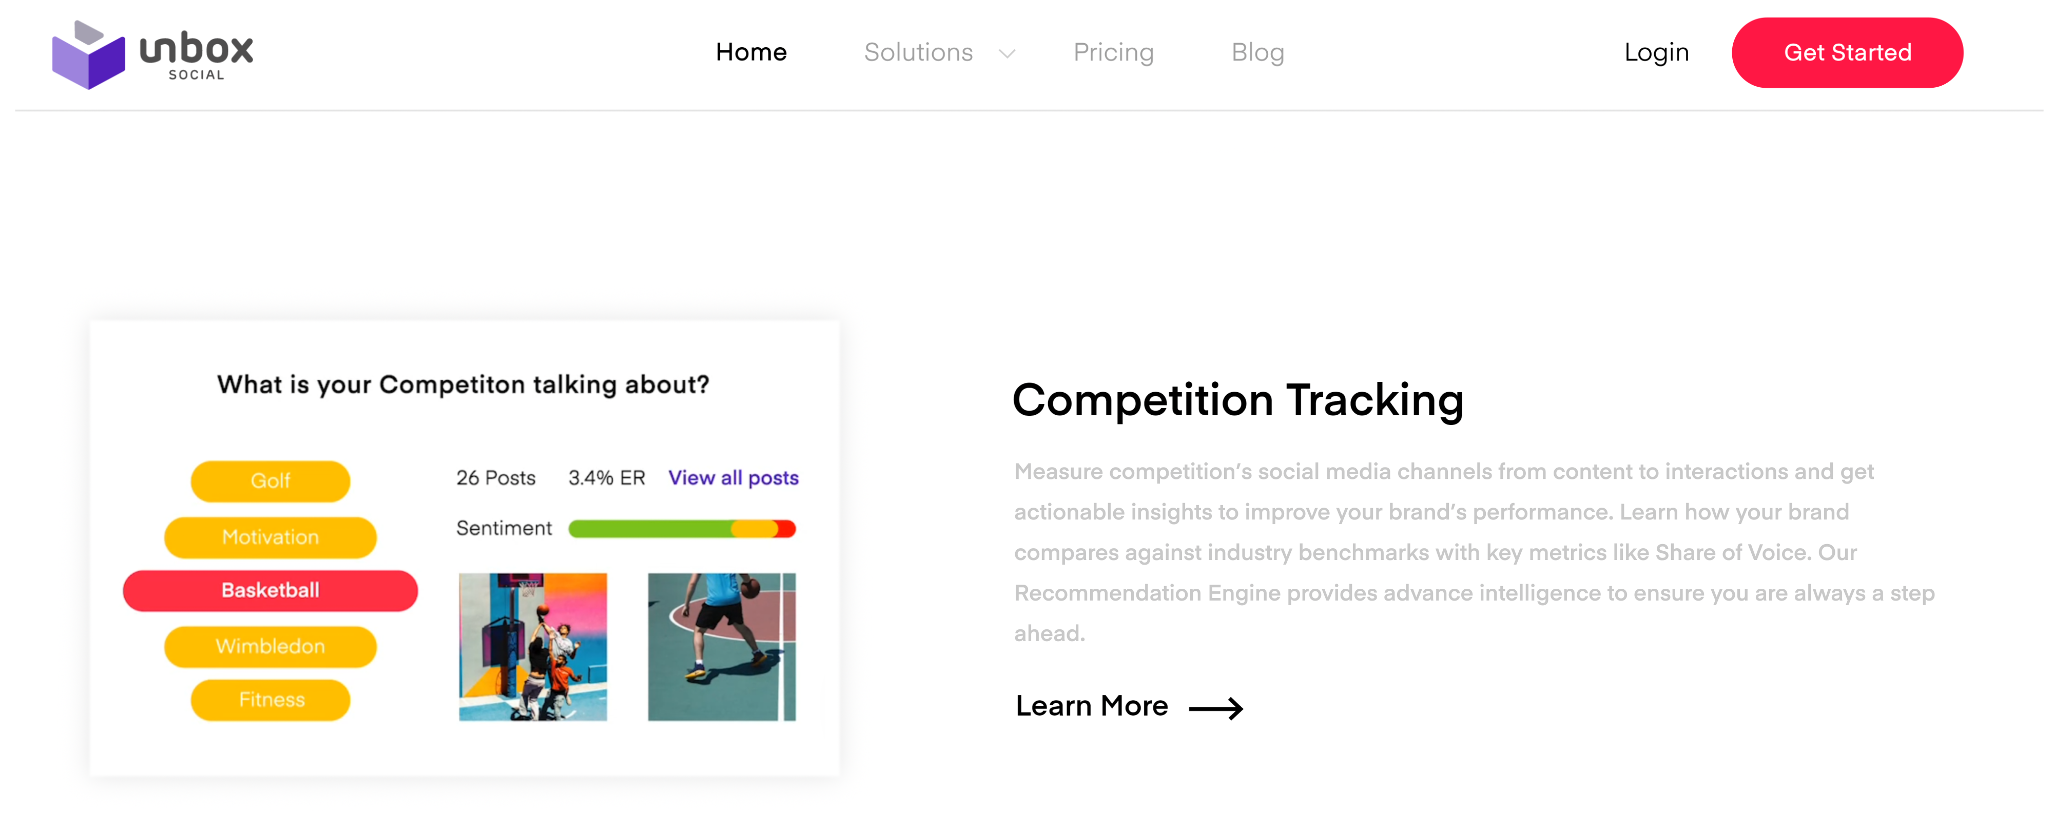Select the Golf topic pill
This screenshot has height=830, width=2053.
(270, 481)
